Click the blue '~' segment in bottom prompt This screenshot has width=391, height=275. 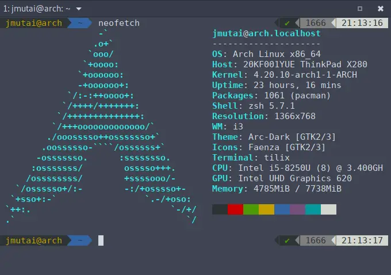click(80, 241)
